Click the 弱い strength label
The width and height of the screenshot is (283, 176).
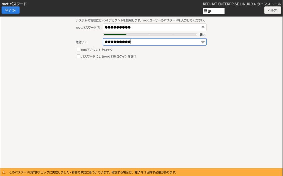click(x=203, y=35)
